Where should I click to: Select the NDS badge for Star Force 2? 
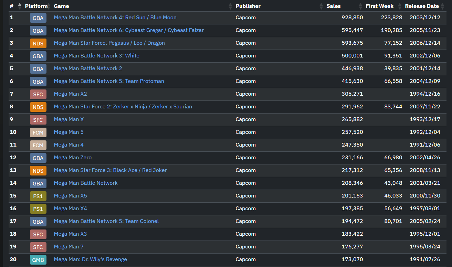point(38,107)
